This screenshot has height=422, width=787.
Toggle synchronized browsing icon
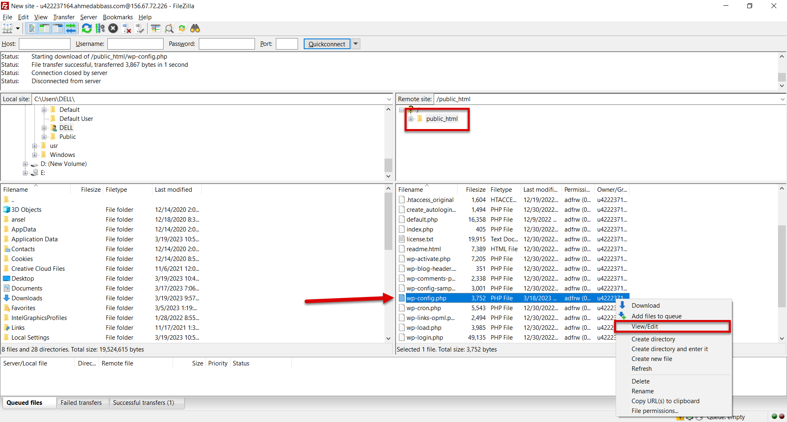(x=182, y=28)
